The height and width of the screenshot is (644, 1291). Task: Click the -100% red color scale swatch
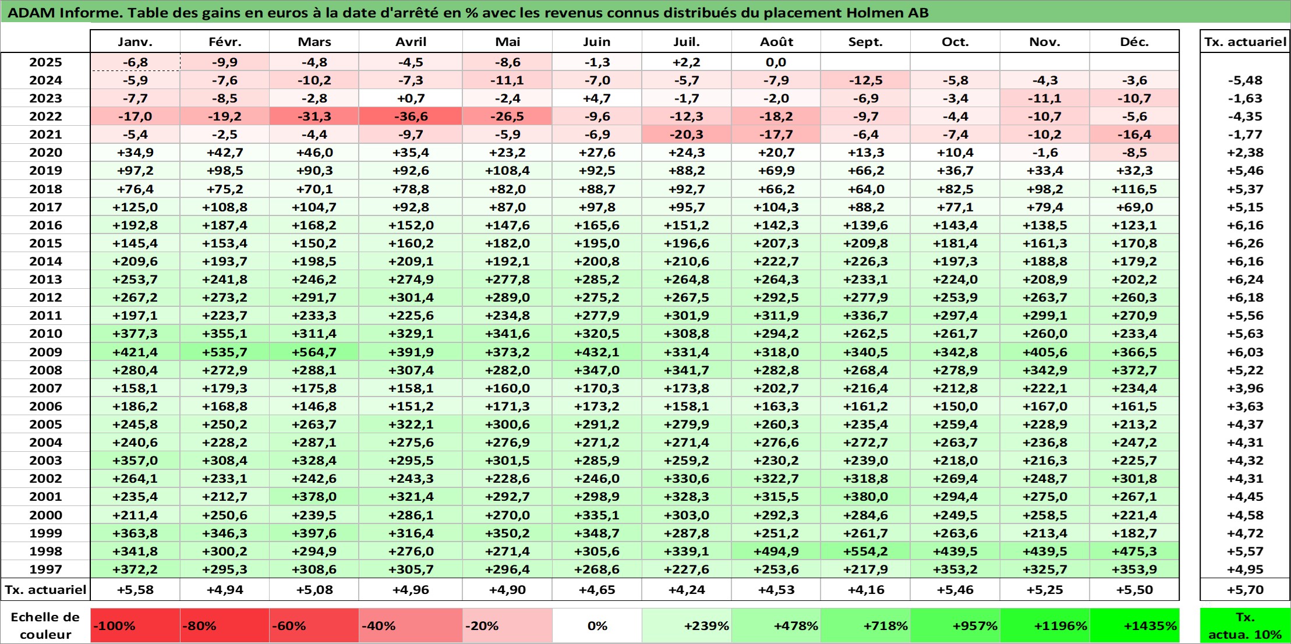(135, 626)
